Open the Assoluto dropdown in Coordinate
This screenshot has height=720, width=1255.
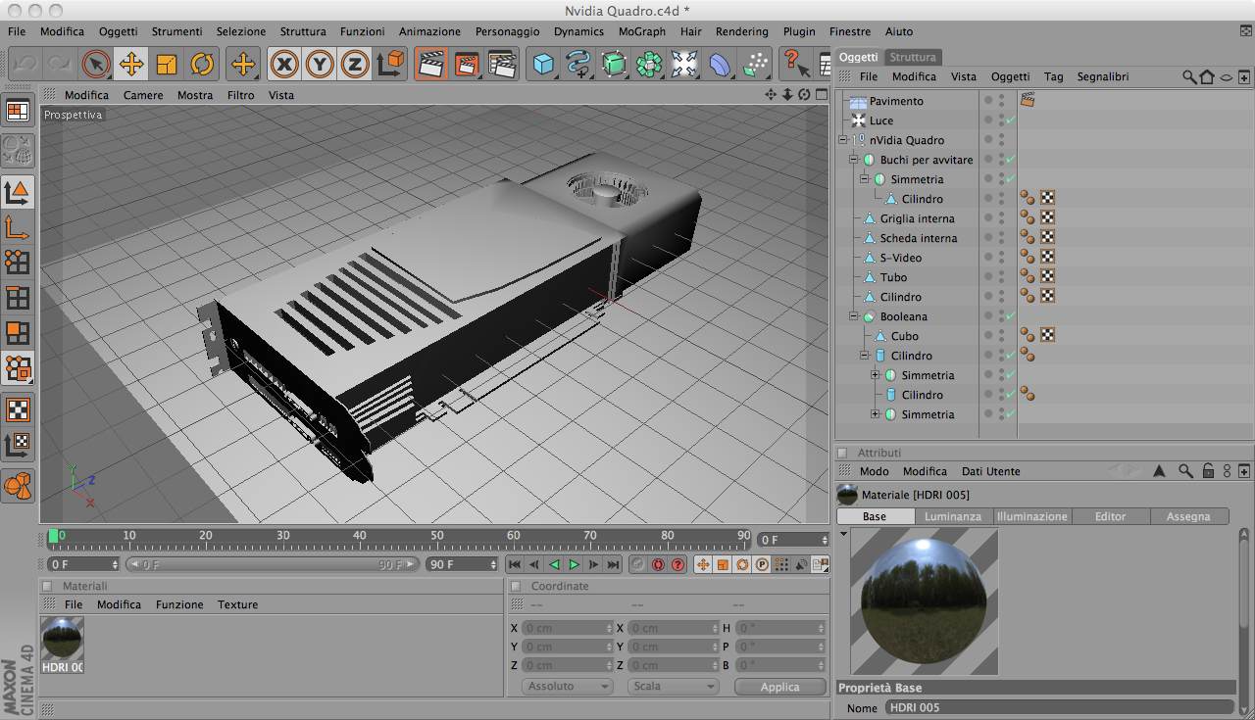(x=567, y=687)
